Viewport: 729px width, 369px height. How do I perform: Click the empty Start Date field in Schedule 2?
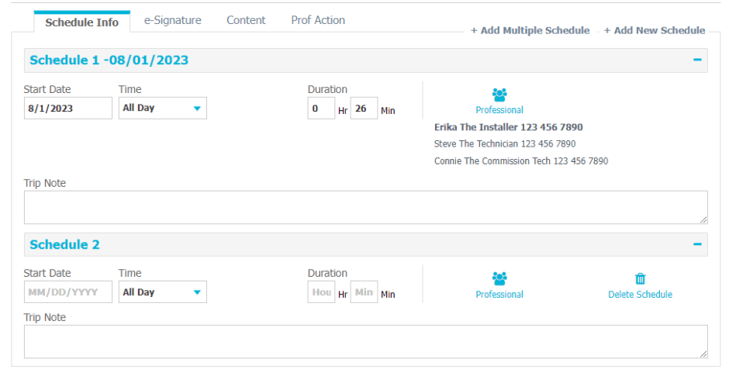tap(67, 292)
